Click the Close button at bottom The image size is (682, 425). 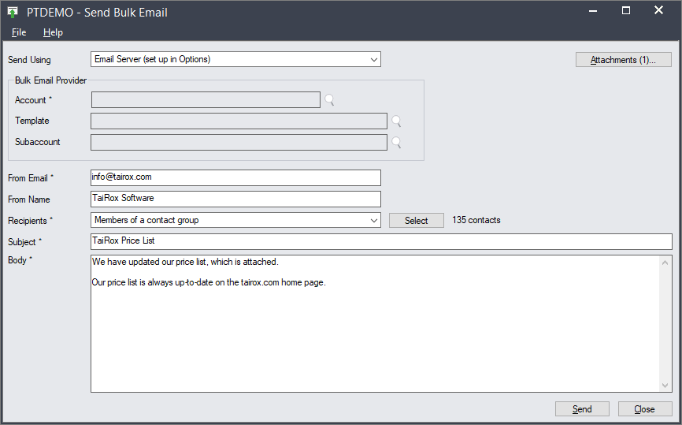click(645, 409)
